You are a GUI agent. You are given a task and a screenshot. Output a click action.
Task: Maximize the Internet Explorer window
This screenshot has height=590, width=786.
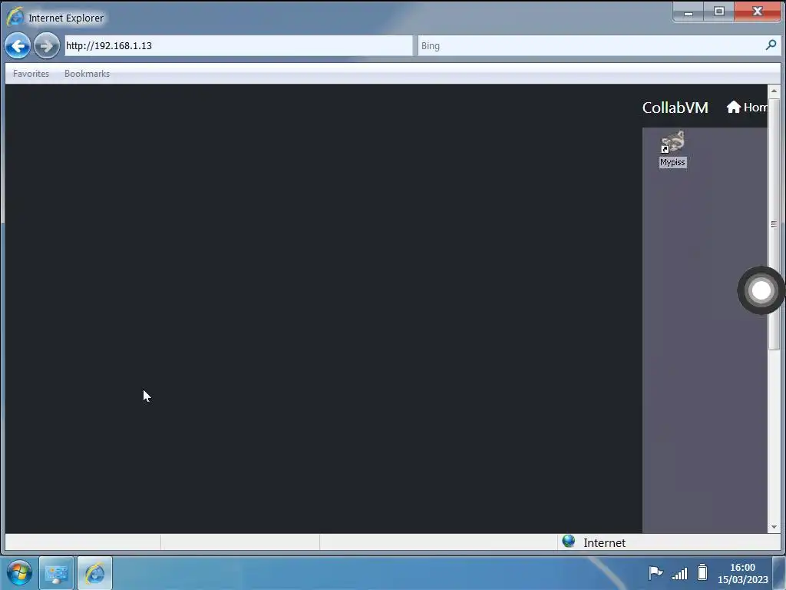click(x=718, y=12)
